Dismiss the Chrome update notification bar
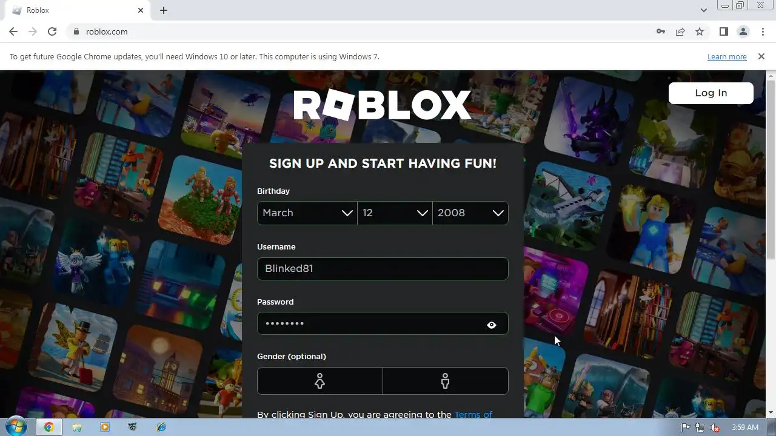This screenshot has height=436, width=776. (x=761, y=56)
